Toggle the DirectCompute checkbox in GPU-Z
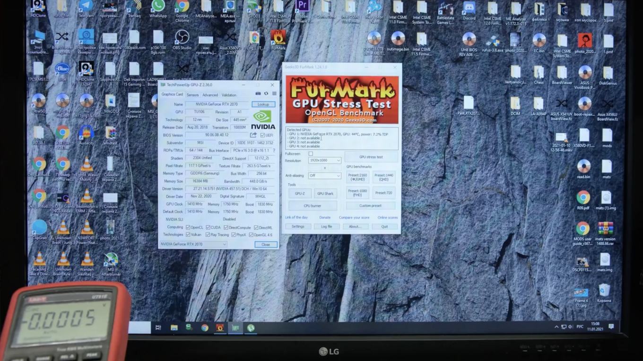This screenshot has width=643, height=361. click(226, 227)
